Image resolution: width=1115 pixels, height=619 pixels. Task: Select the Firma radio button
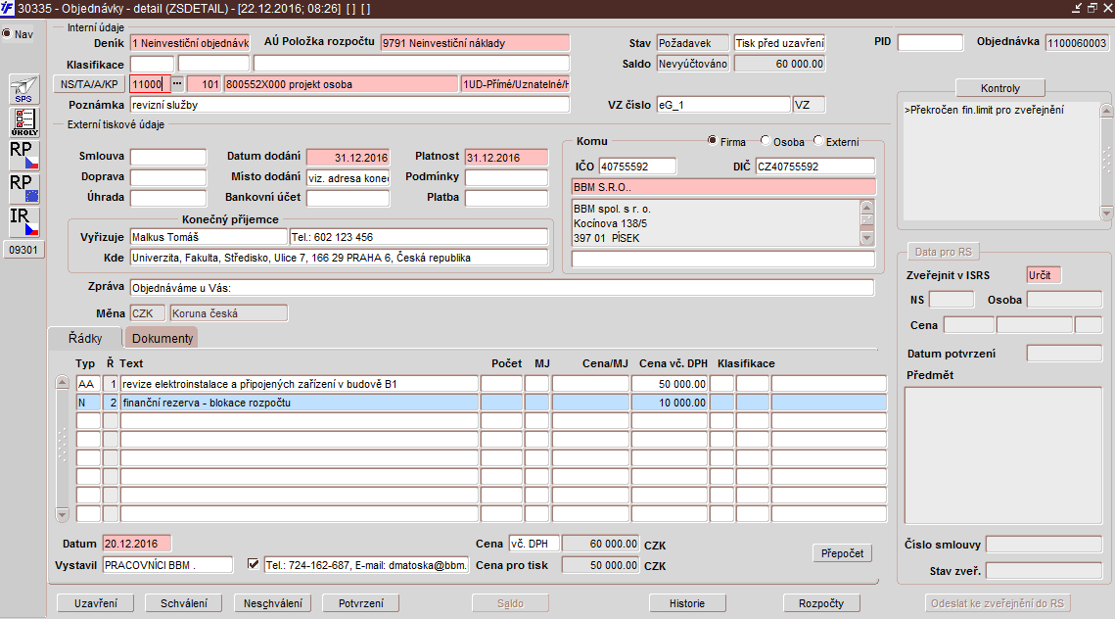[x=712, y=141]
